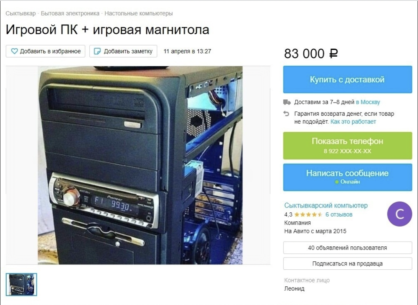This screenshot has width=418, height=305.
Task: Subscribe with Подписаться на продавца
Action: (x=348, y=264)
